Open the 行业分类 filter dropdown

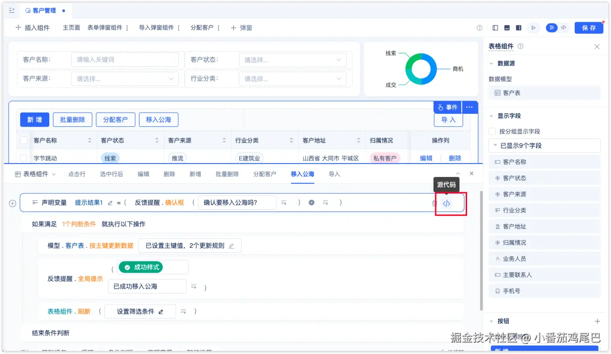(293, 79)
